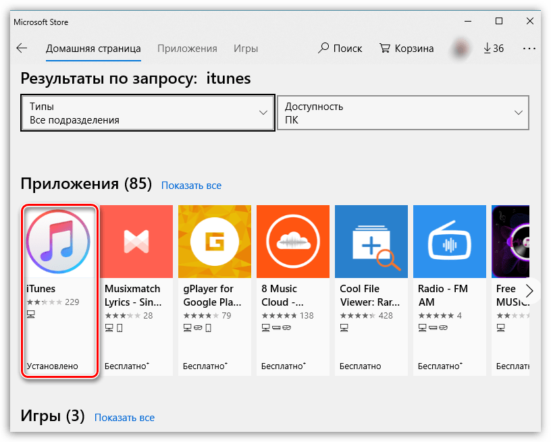The height and width of the screenshot is (442, 551).
Task: Switch to the Приложения tab
Action: pos(187,49)
